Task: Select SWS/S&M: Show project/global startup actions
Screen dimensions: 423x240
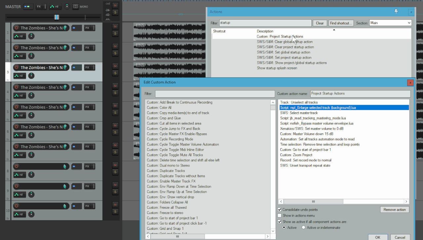Action: coord(292,63)
